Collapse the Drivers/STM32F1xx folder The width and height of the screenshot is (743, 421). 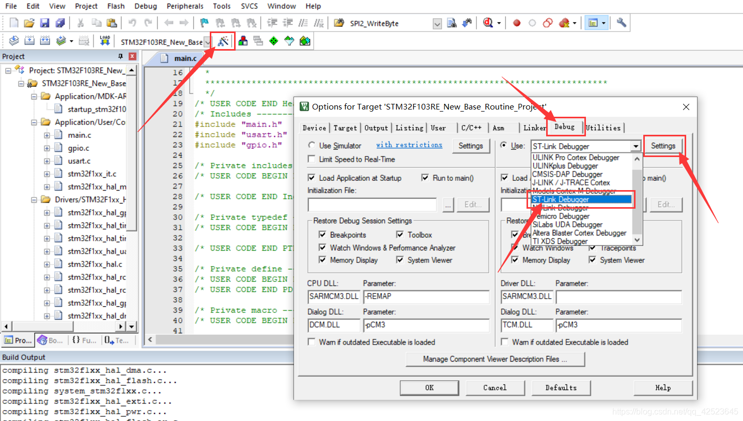coord(34,199)
